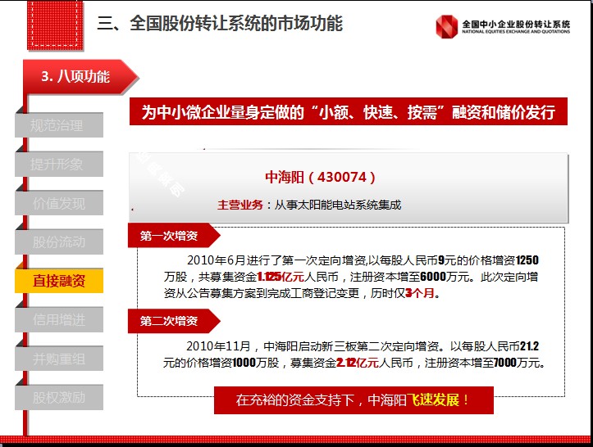
Task: Click the red headline about 小额、快速、按需 financing
Action: (x=349, y=111)
